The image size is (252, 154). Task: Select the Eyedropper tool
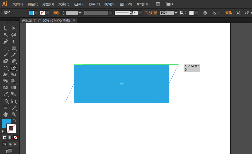6,94
